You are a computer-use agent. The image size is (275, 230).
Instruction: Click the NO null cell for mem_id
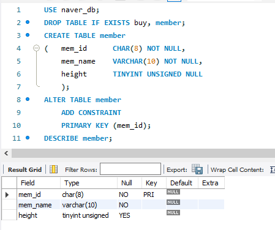(129, 195)
